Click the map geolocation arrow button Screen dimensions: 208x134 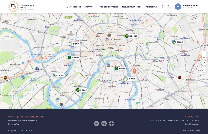pos(204,63)
